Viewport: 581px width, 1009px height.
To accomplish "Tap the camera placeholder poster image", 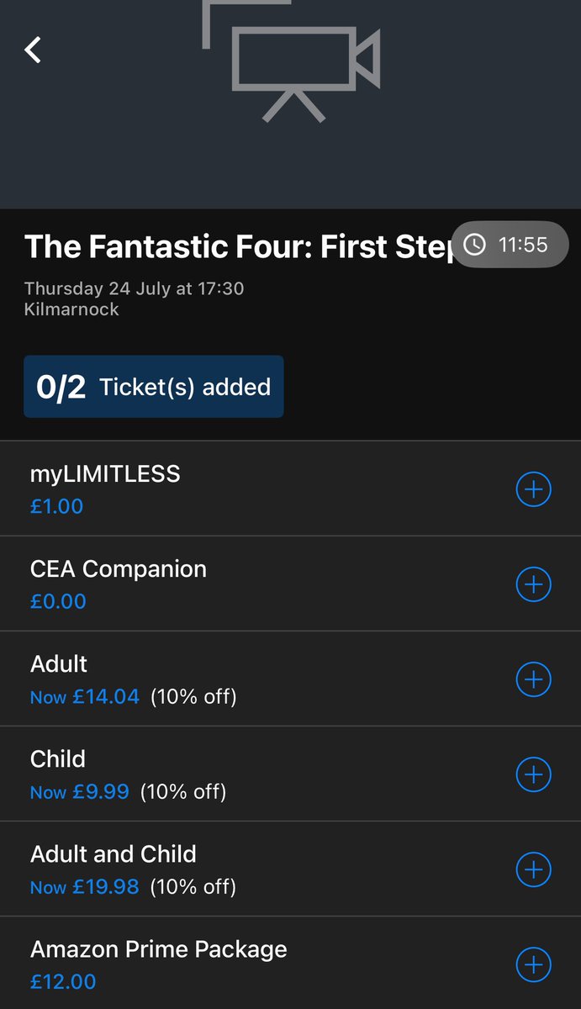I will pos(293,59).
